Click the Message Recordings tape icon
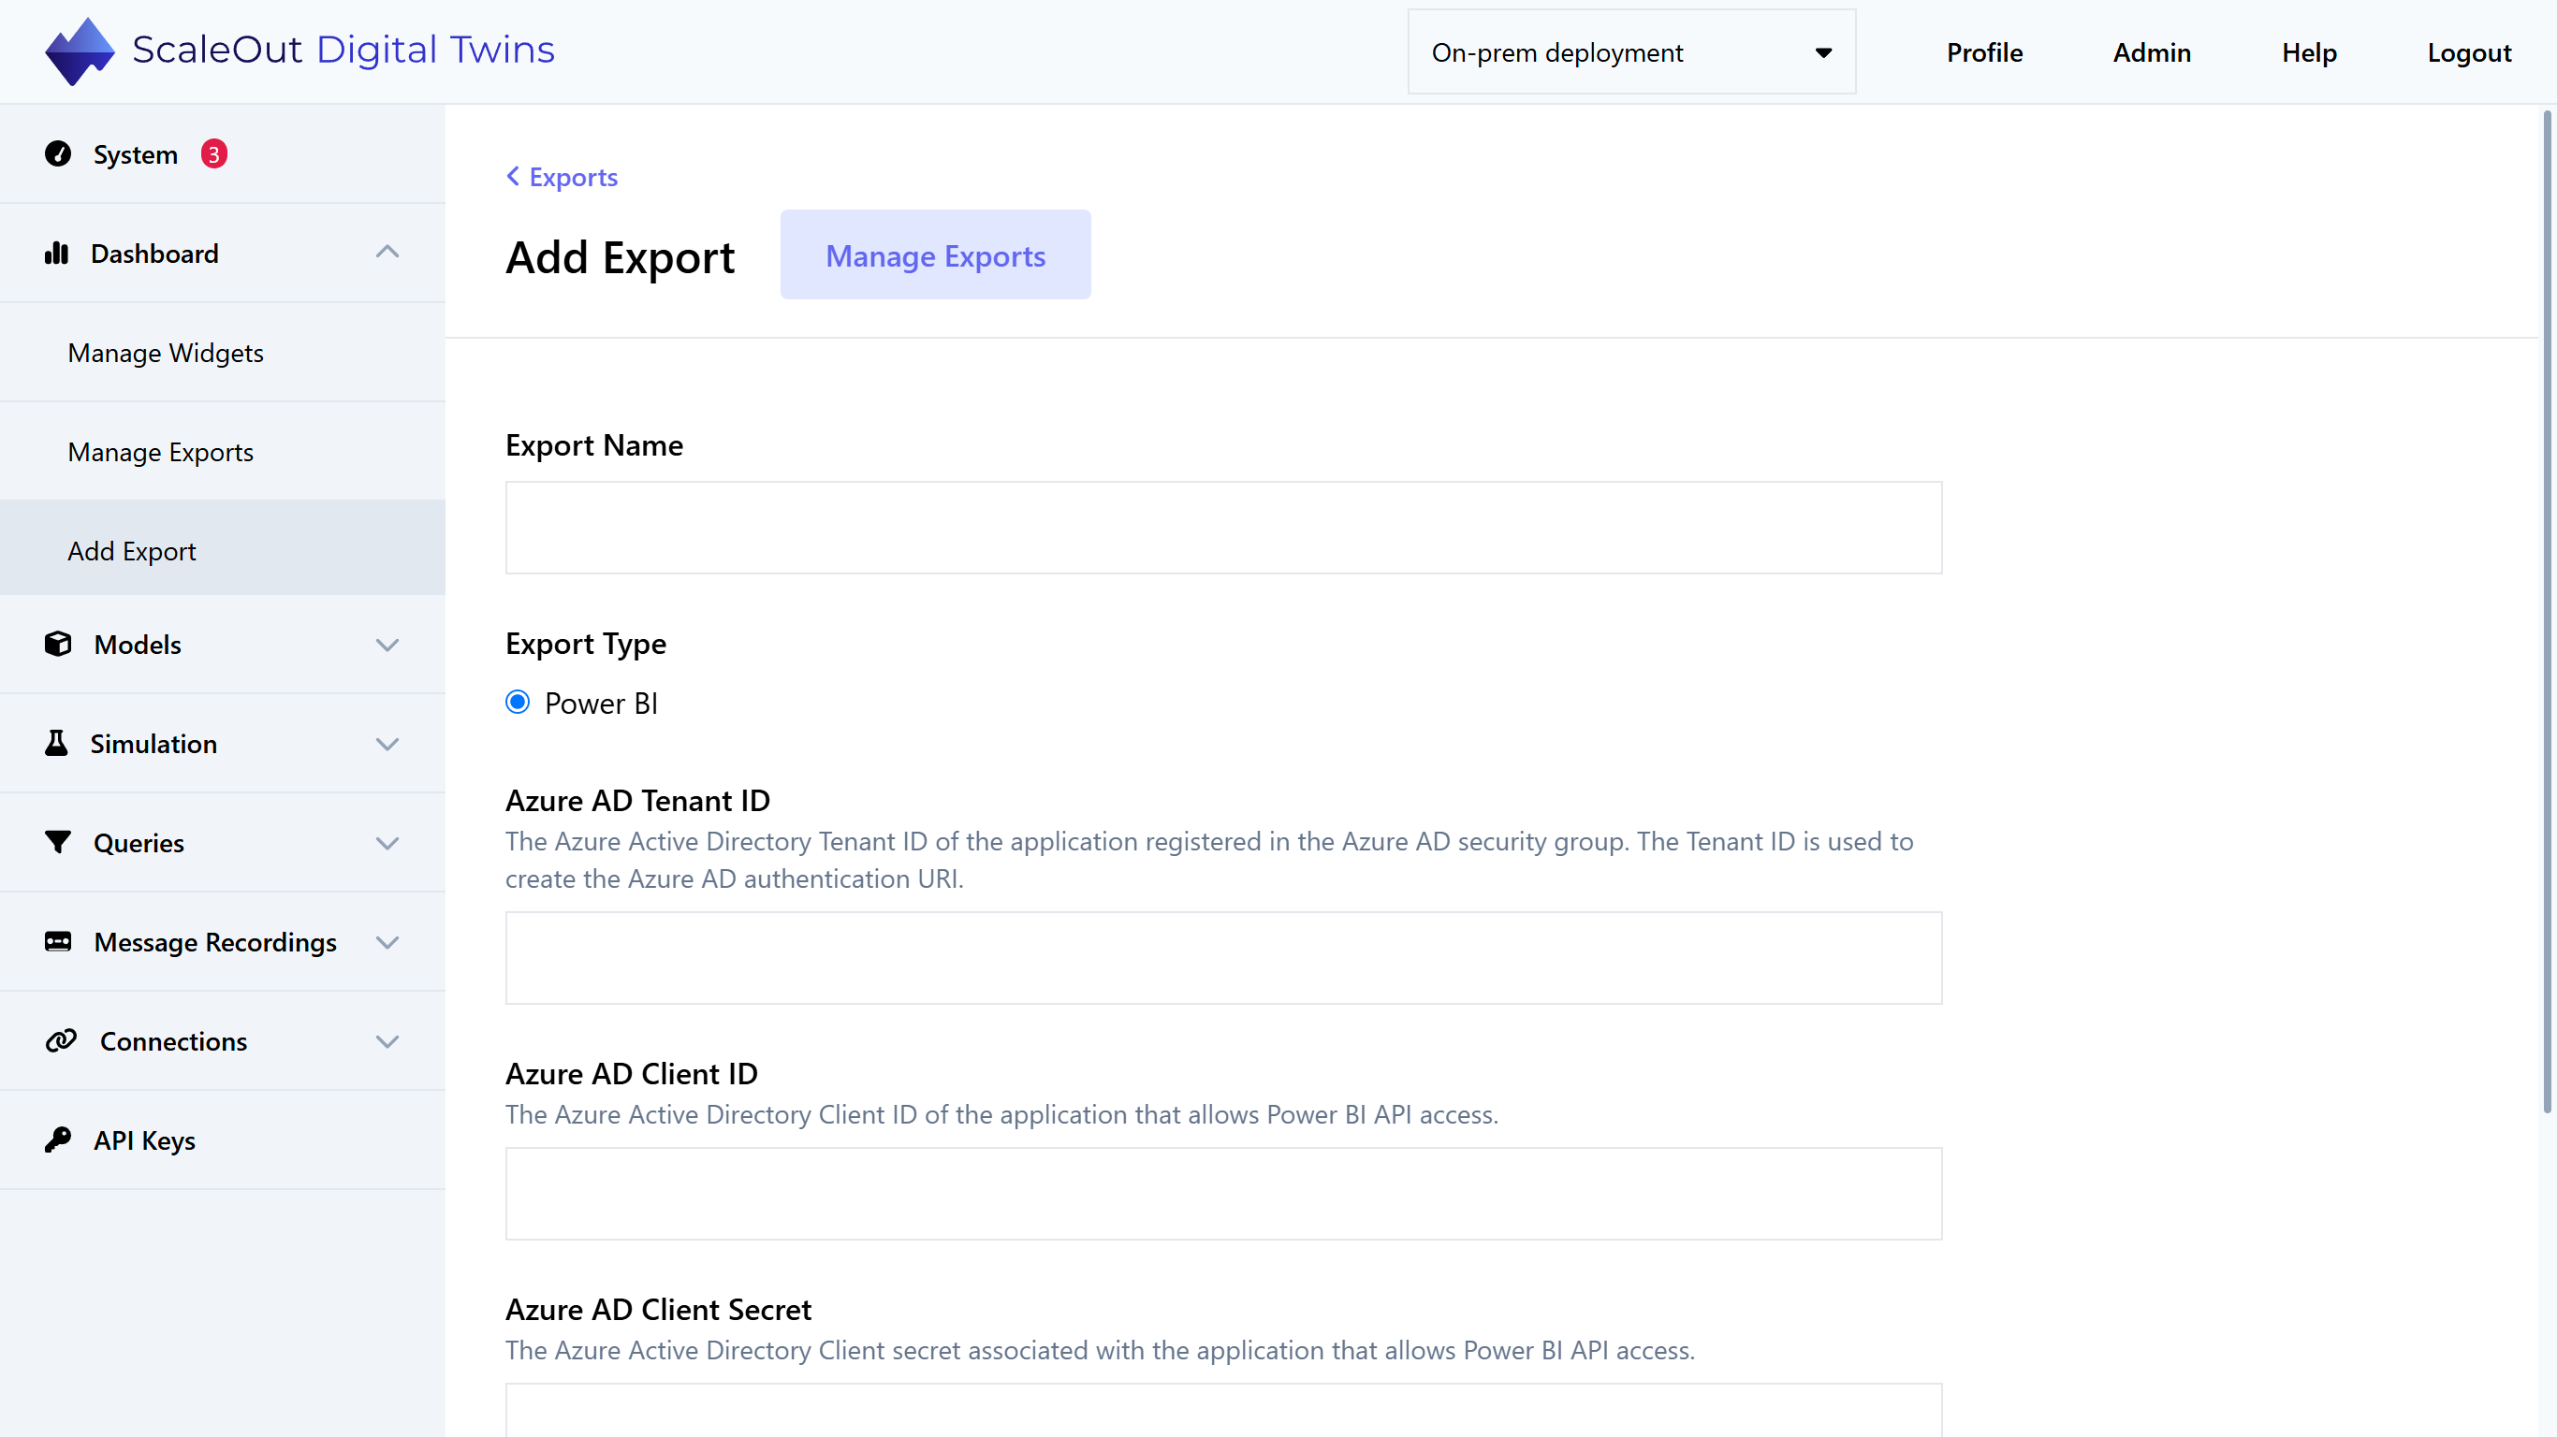 58,942
